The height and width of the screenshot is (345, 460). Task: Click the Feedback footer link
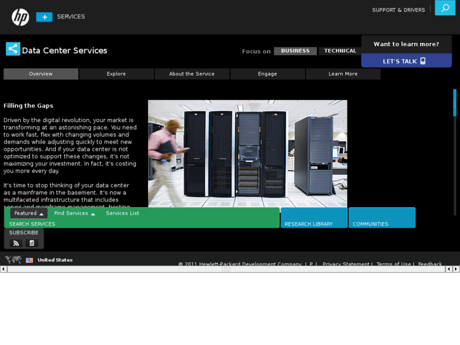point(430,264)
